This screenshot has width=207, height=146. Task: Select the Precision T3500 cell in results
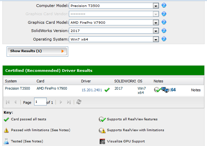tap(18, 88)
